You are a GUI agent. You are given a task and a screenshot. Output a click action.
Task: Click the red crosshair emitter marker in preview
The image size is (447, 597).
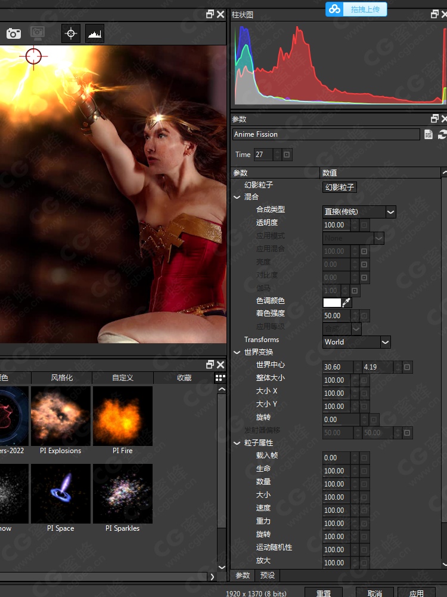click(33, 56)
